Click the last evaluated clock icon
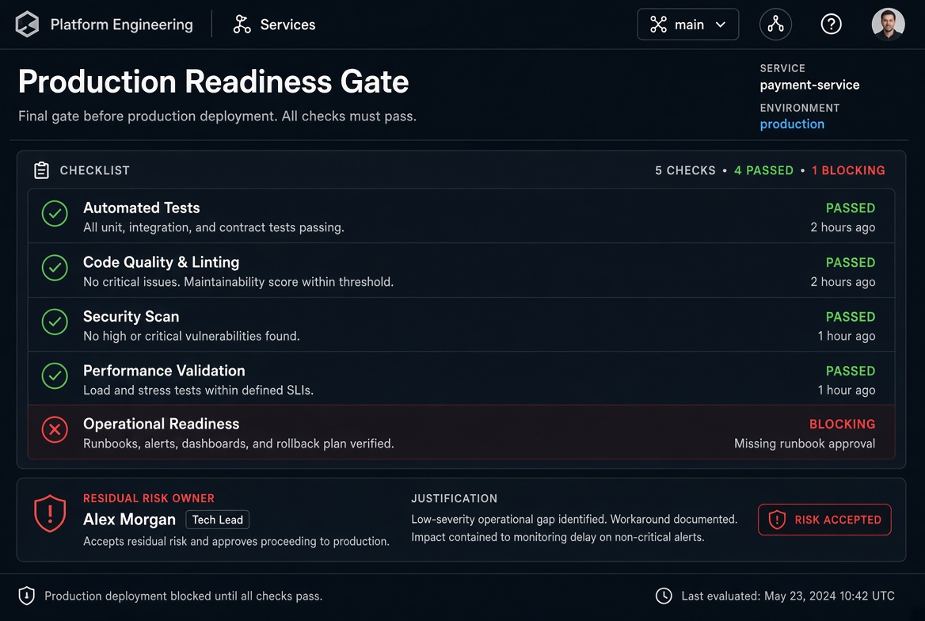The height and width of the screenshot is (621, 925). pyautogui.click(x=664, y=596)
